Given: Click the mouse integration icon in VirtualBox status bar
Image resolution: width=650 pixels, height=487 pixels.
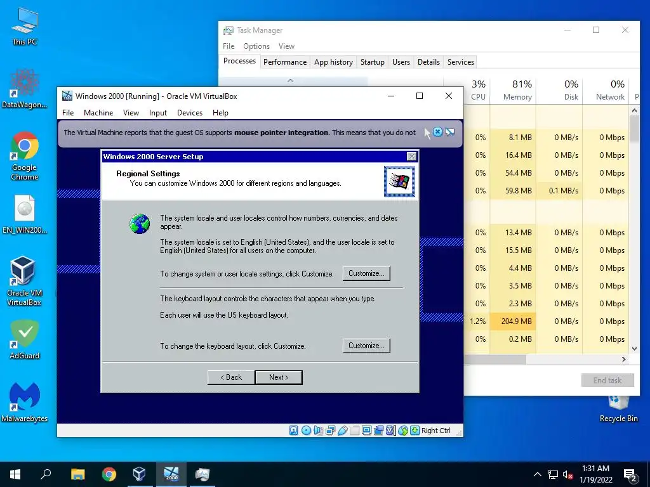Looking at the screenshot, I should pos(403,431).
